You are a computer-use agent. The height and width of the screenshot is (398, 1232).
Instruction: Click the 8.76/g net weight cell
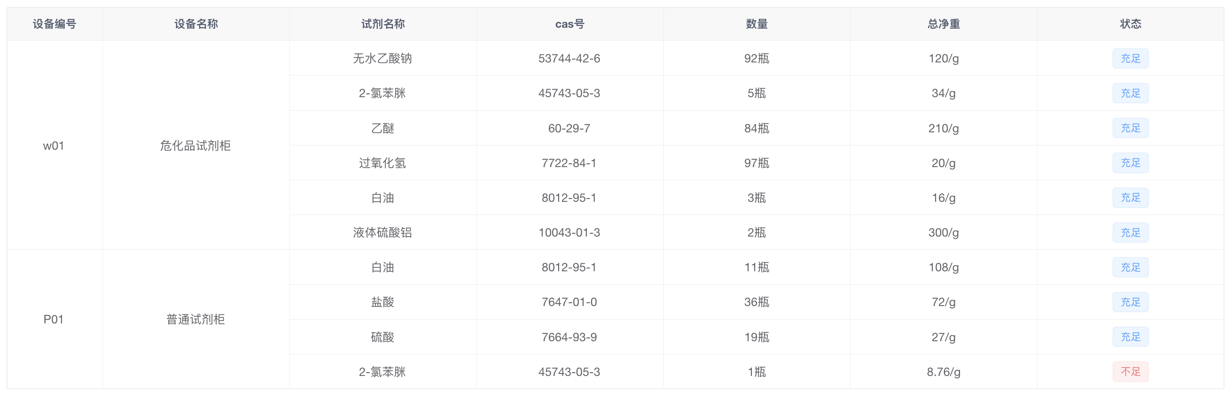943,372
